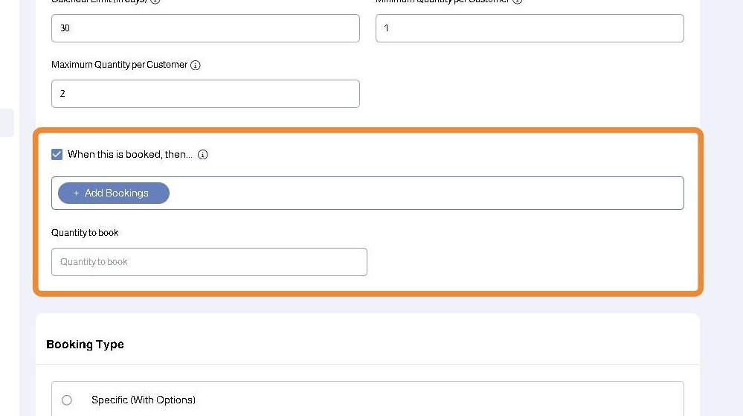Focus the Calendar Limit field showing 30
Screen dimensions: 743x416
tap(205, 28)
